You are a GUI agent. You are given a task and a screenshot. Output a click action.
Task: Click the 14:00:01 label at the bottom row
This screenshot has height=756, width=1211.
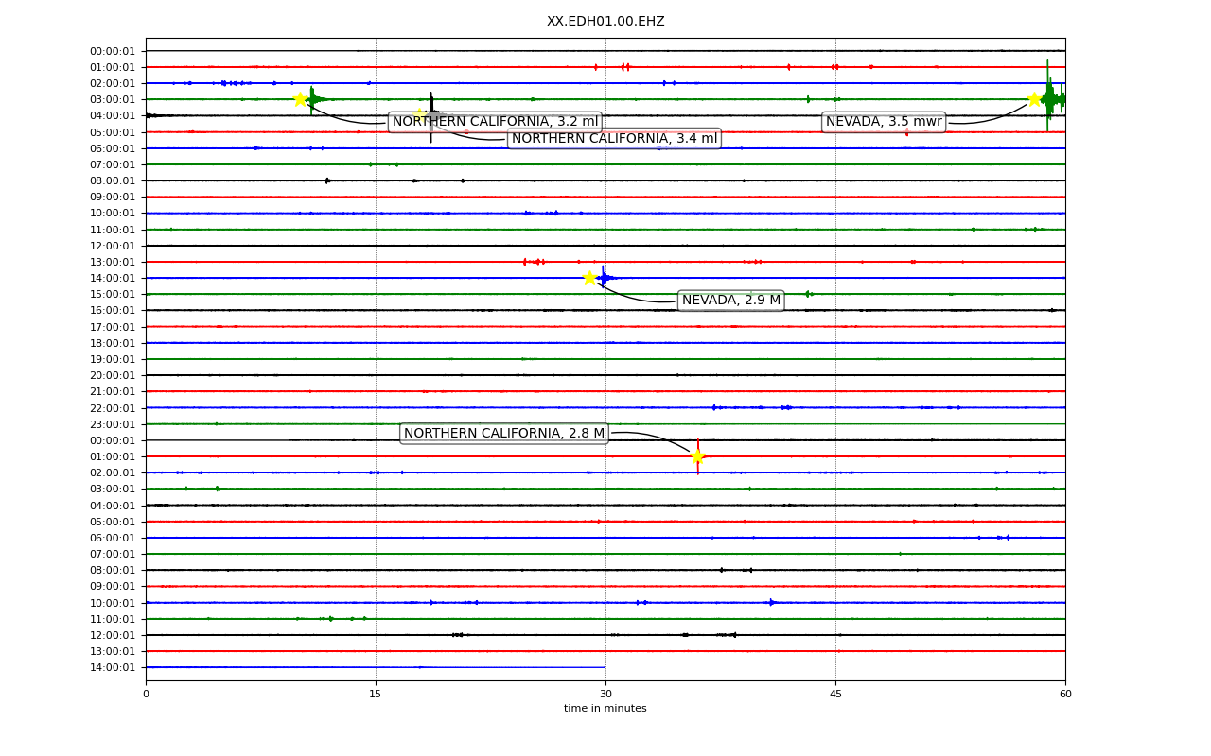(x=113, y=668)
